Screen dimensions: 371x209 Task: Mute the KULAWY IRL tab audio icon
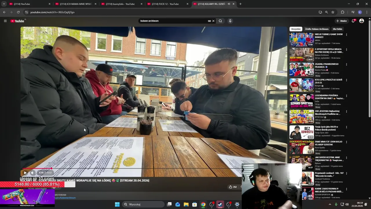tap(229, 4)
